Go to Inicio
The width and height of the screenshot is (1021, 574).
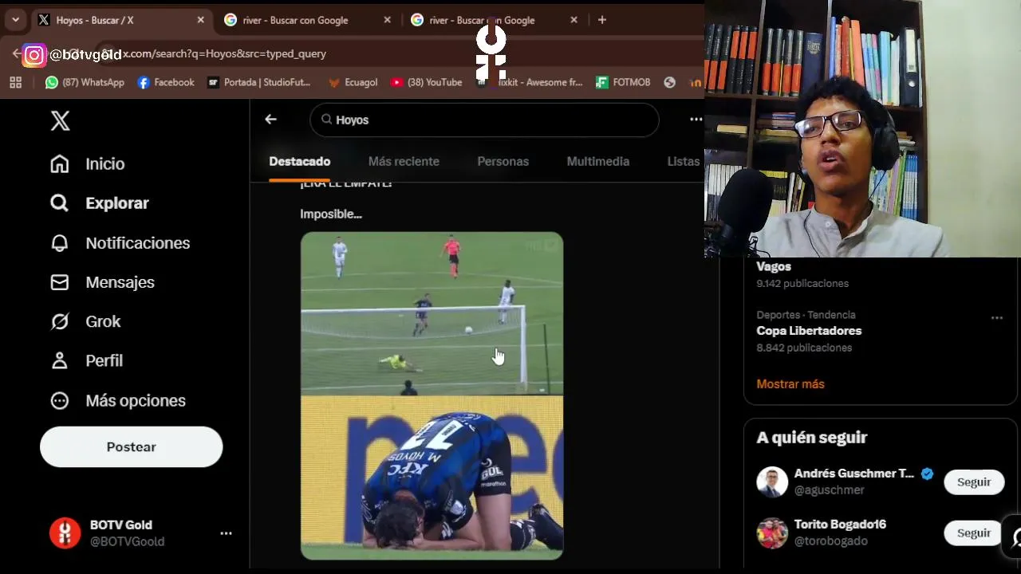click(x=88, y=163)
